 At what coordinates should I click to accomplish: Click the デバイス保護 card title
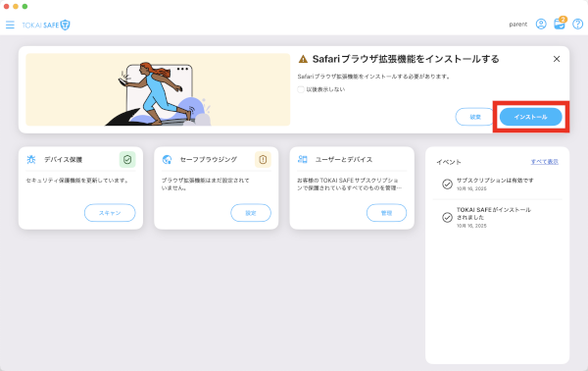pyautogui.click(x=63, y=160)
